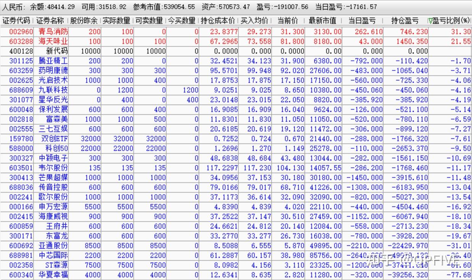Image resolution: width=472 pixels, height=280 pixels.
Task: Toggle sort on 盈亏比例(%) header
Action: pos(449,21)
